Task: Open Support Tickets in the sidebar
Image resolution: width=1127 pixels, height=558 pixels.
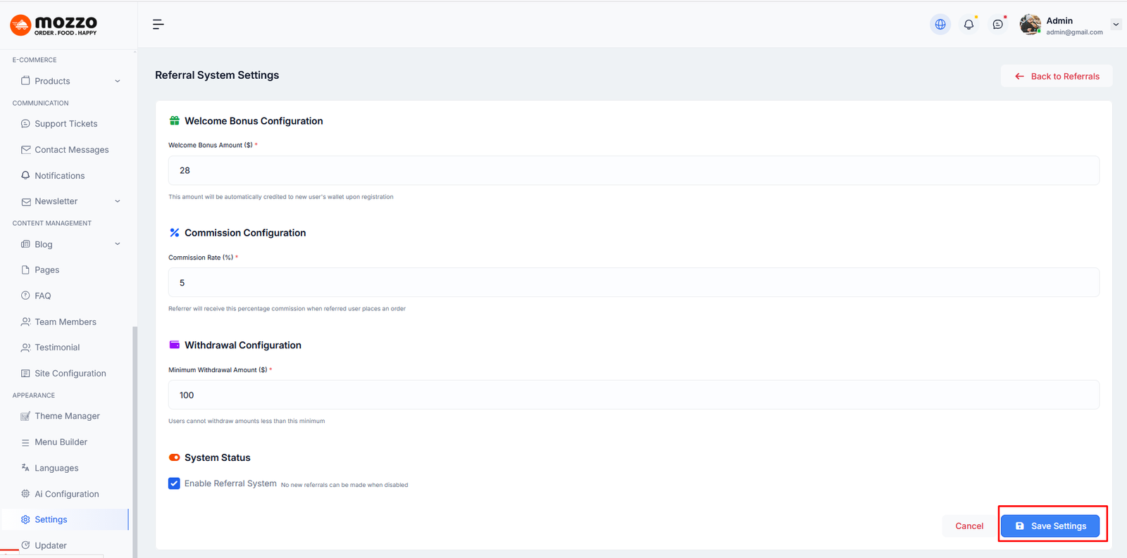Action: 66,124
